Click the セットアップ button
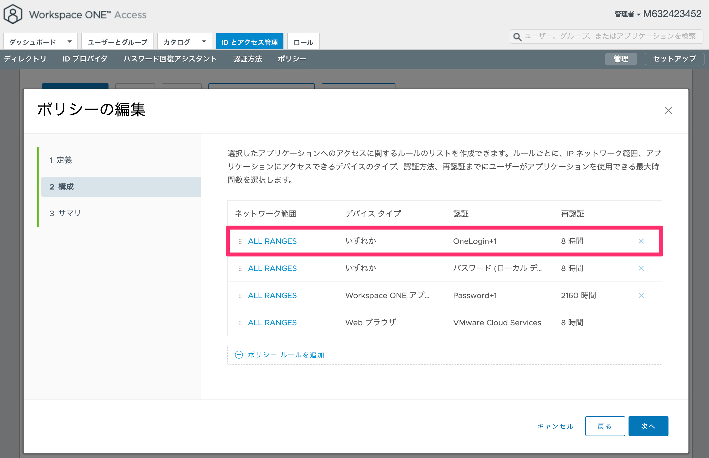 (x=674, y=59)
